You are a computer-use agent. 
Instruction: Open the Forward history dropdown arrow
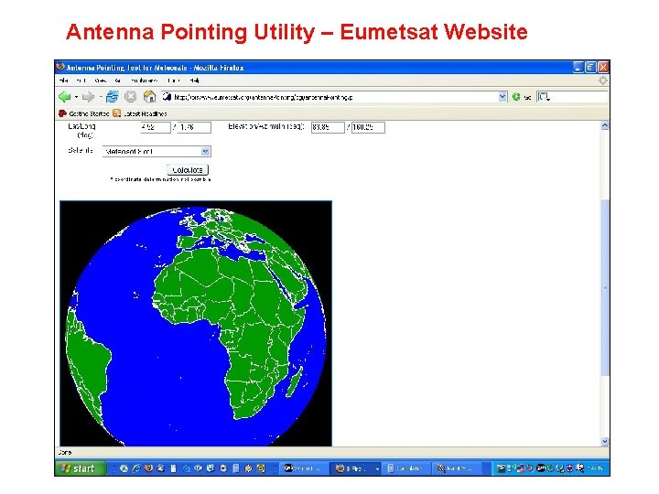point(100,97)
